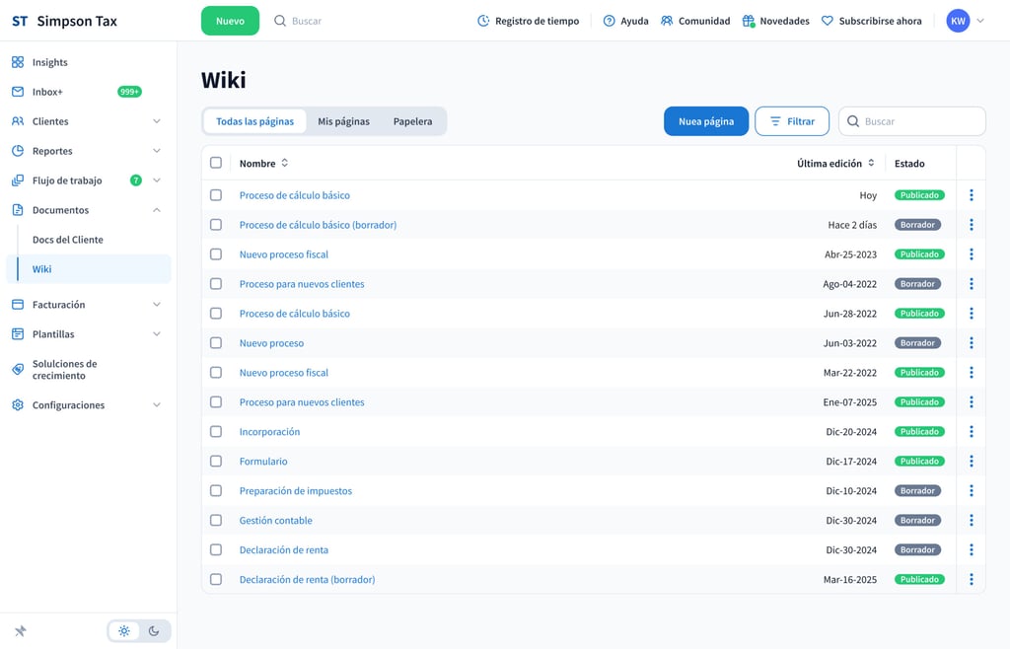
Task: Click the Nuea página button
Action: [706, 121]
